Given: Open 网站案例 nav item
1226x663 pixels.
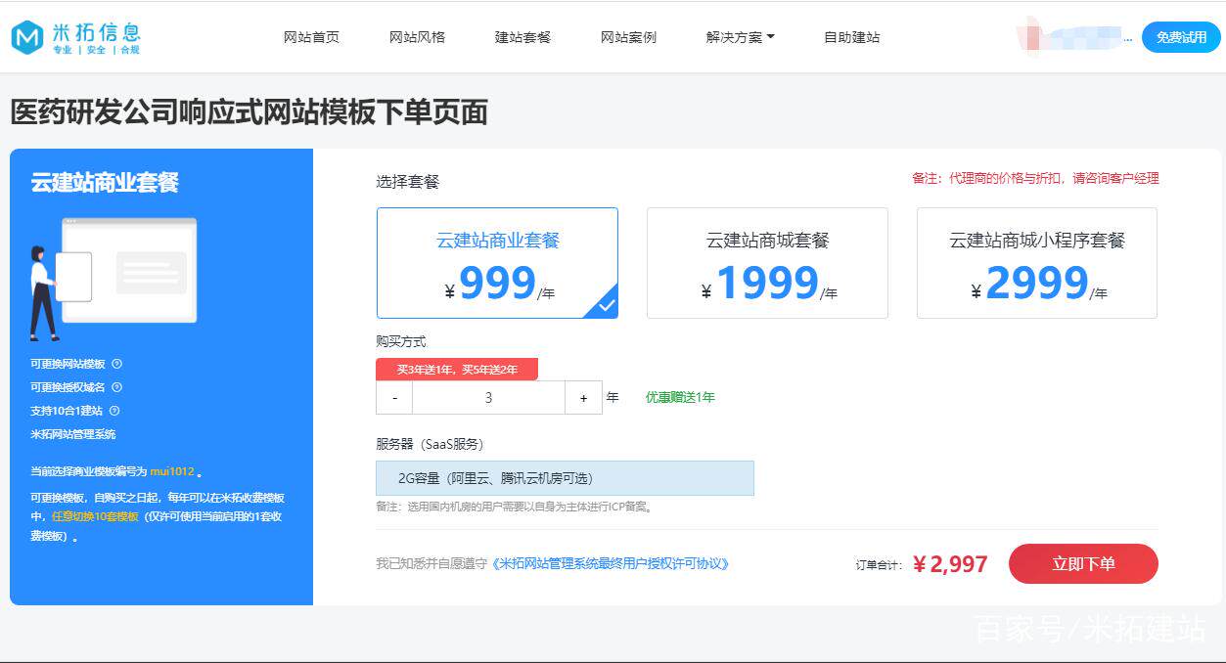Looking at the screenshot, I should click(x=628, y=37).
